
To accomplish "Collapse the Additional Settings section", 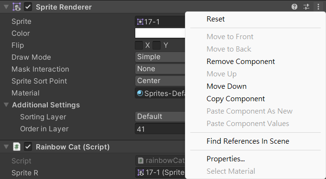I will coord(6,105).
